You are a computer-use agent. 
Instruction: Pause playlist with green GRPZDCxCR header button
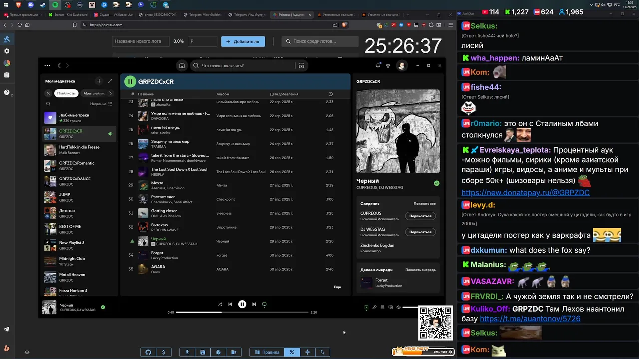[130, 81]
